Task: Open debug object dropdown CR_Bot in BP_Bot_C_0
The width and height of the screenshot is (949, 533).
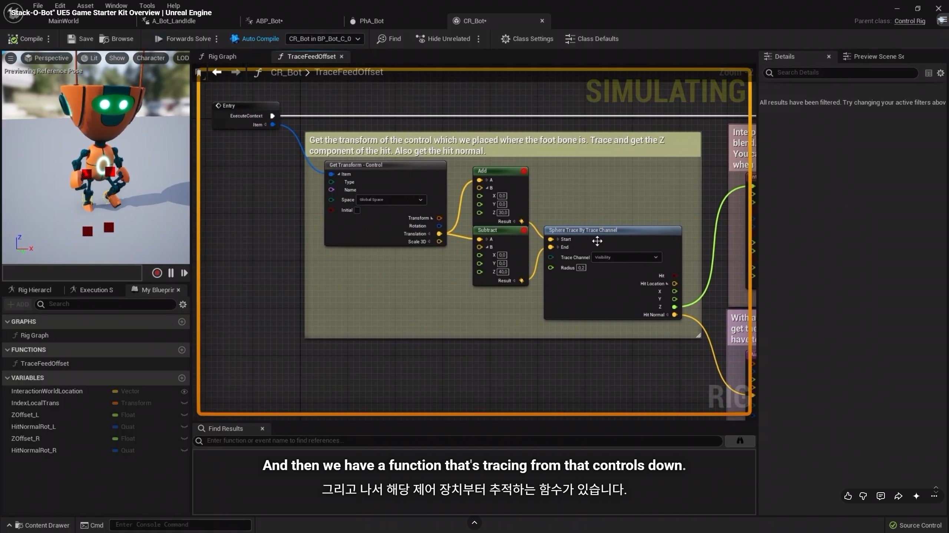Action: point(324,39)
